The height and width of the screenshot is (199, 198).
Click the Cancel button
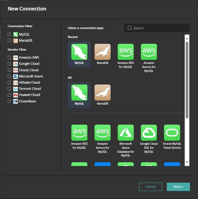(150, 187)
